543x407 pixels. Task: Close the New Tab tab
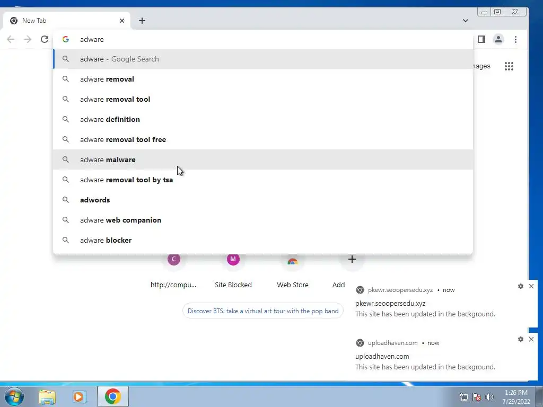click(x=122, y=21)
